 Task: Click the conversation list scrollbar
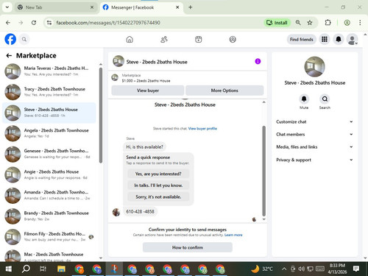(x=101, y=116)
